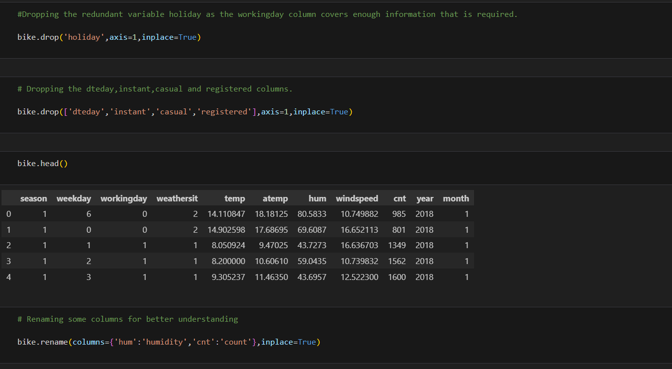Click hum value 59.0435
The width and height of the screenshot is (672, 369).
(312, 261)
